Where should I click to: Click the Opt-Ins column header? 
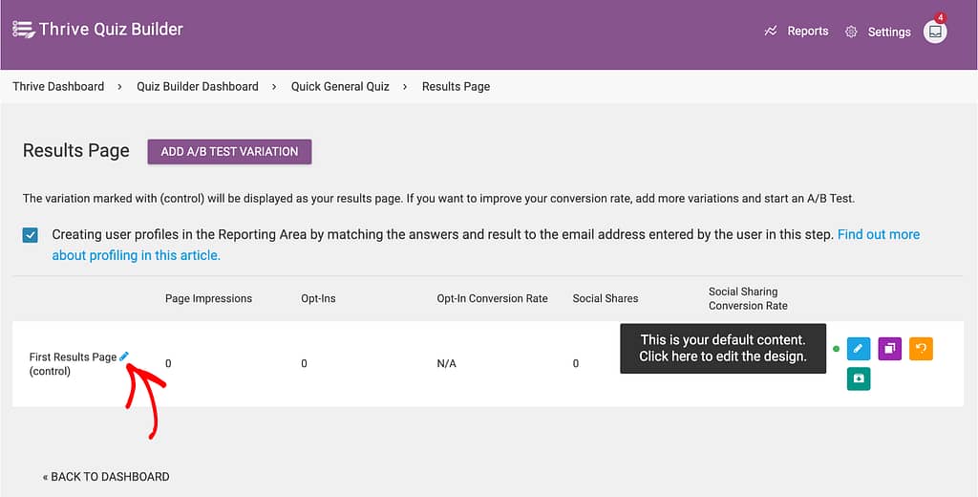pos(318,298)
